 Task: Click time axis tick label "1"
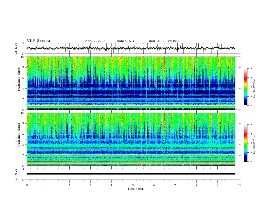(48, 185)
